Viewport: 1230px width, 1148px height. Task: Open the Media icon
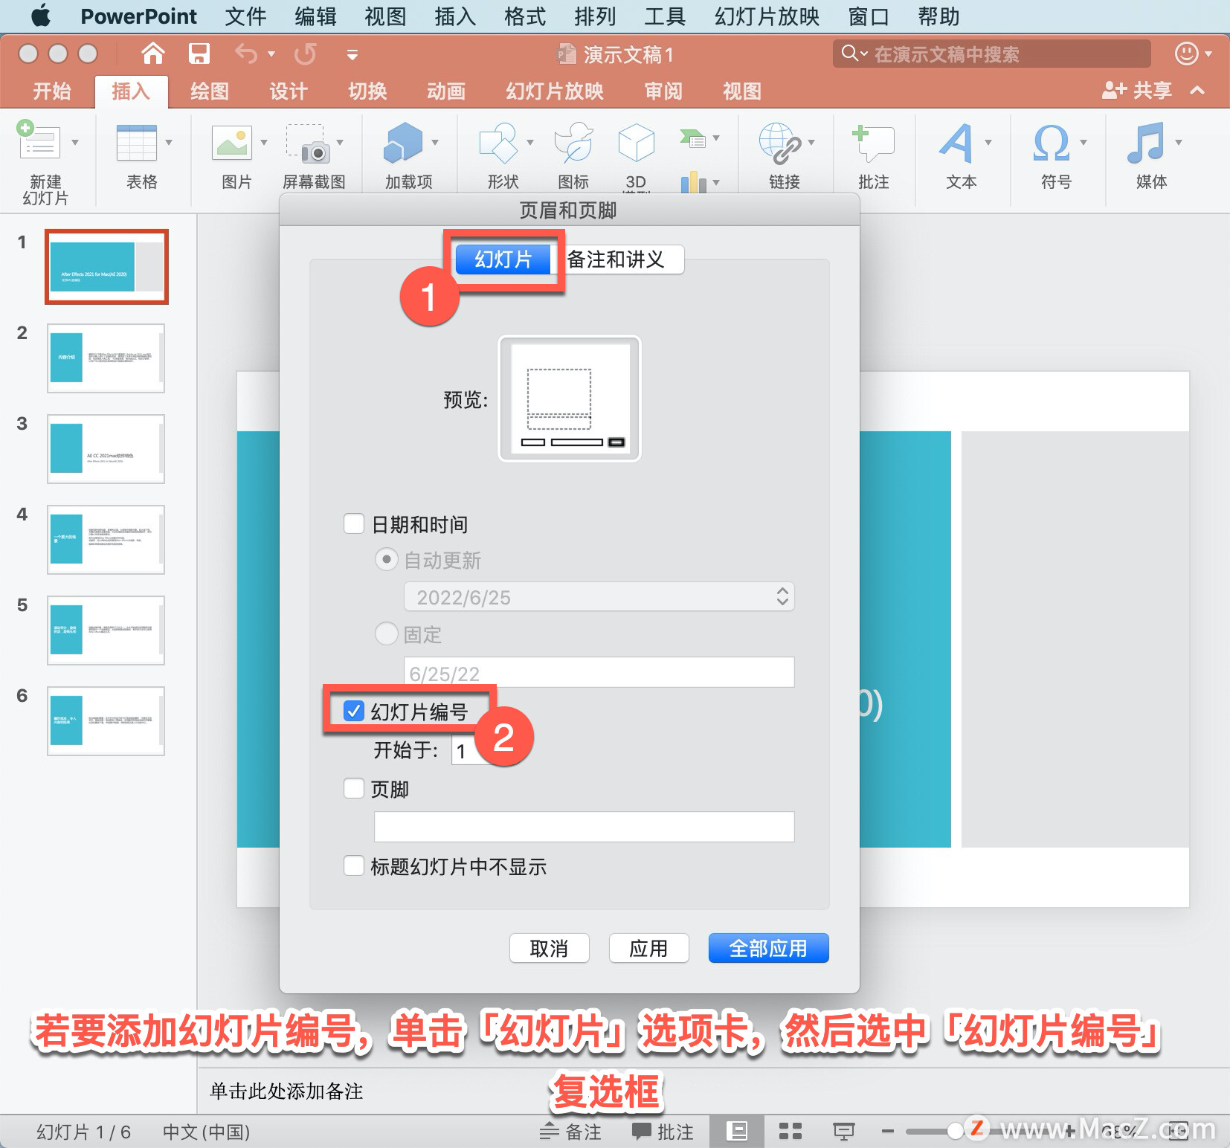point(1146,143)
